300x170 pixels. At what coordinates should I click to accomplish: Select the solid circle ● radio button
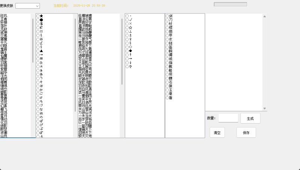[x=38, y=20]
